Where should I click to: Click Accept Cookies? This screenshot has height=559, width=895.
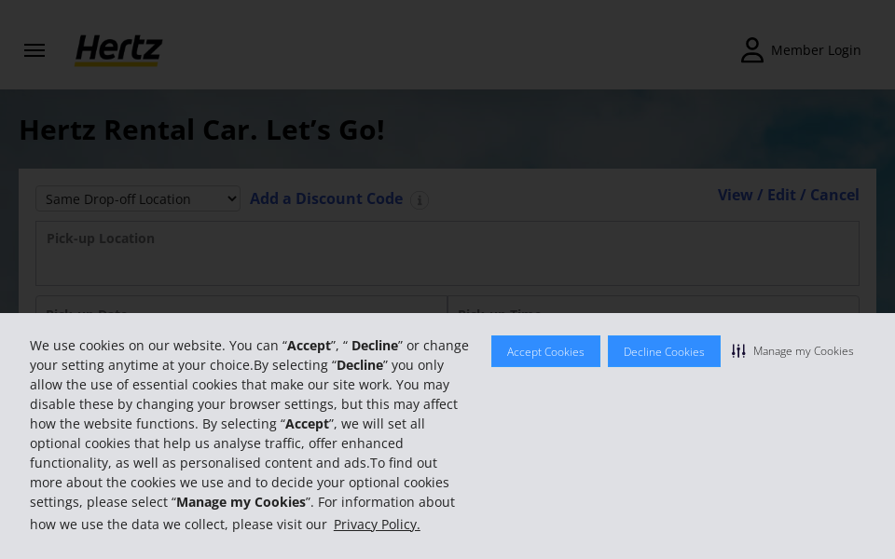tap(545, 351)
